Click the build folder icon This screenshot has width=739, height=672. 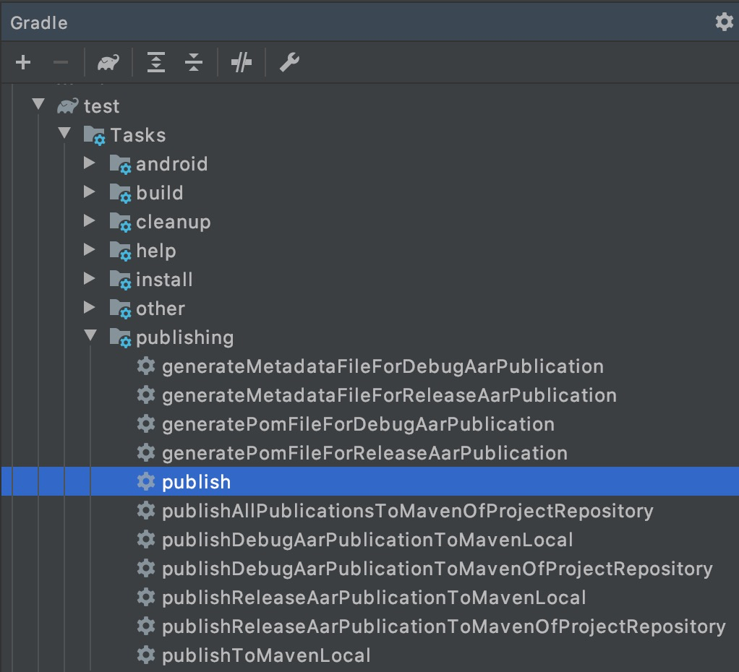(x=120, y=193)
